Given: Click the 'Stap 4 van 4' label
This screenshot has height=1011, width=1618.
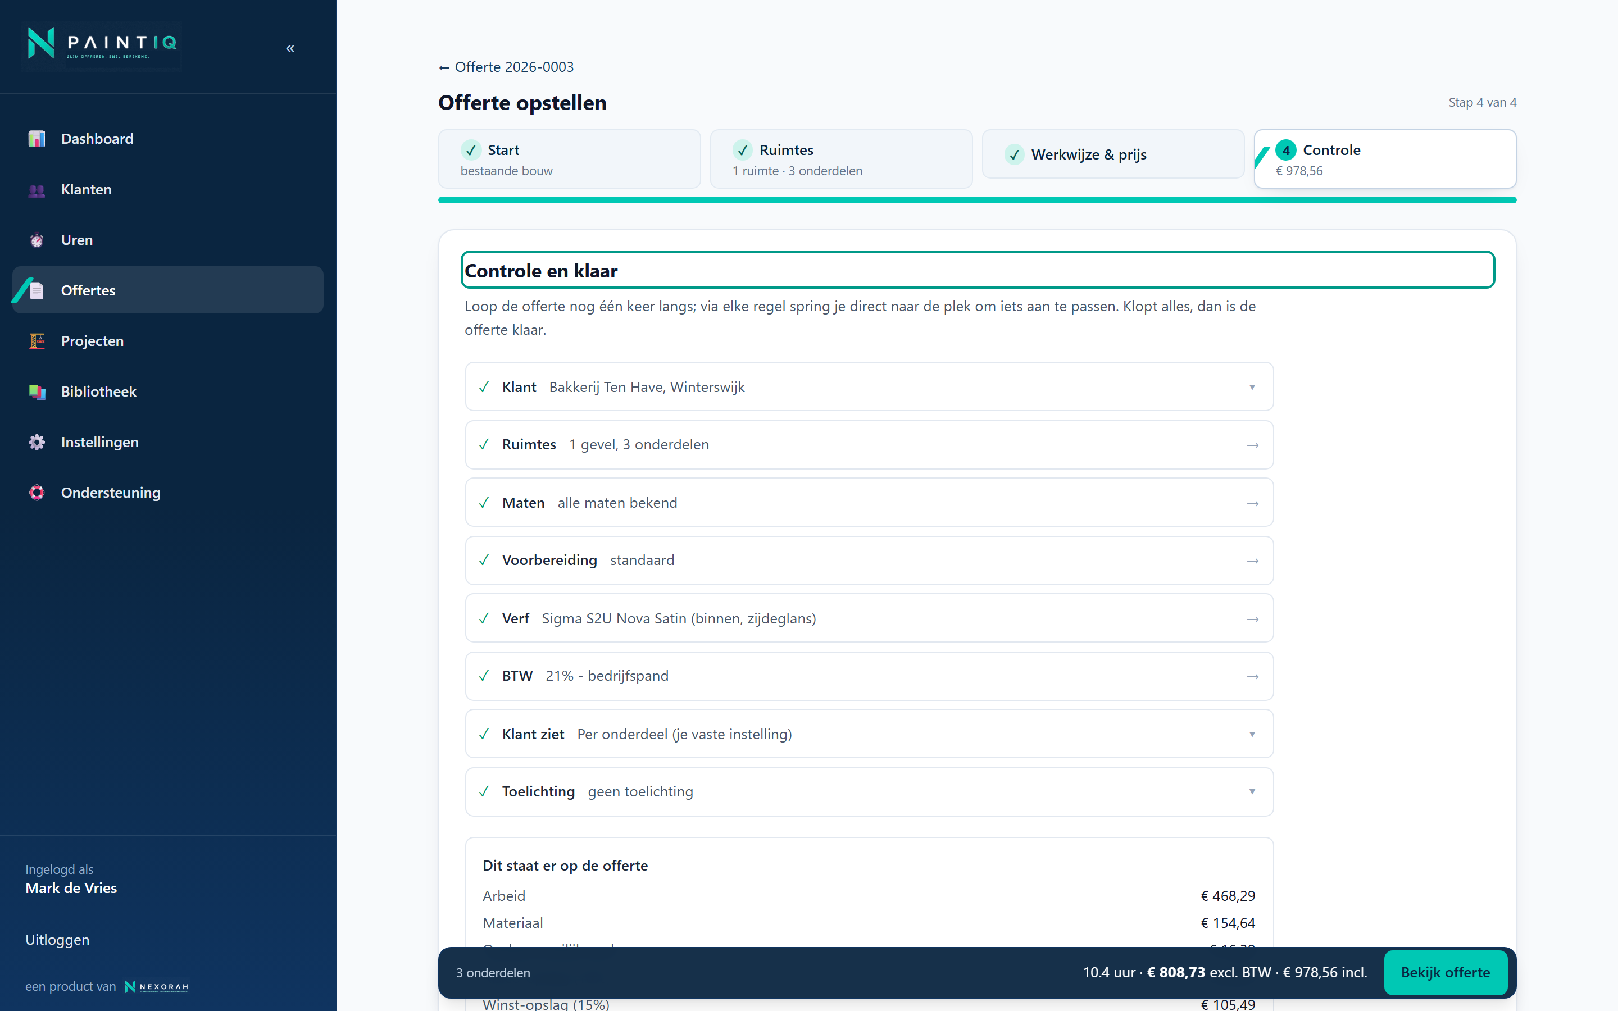Looking at the screenshot, I should (1482, 102).
